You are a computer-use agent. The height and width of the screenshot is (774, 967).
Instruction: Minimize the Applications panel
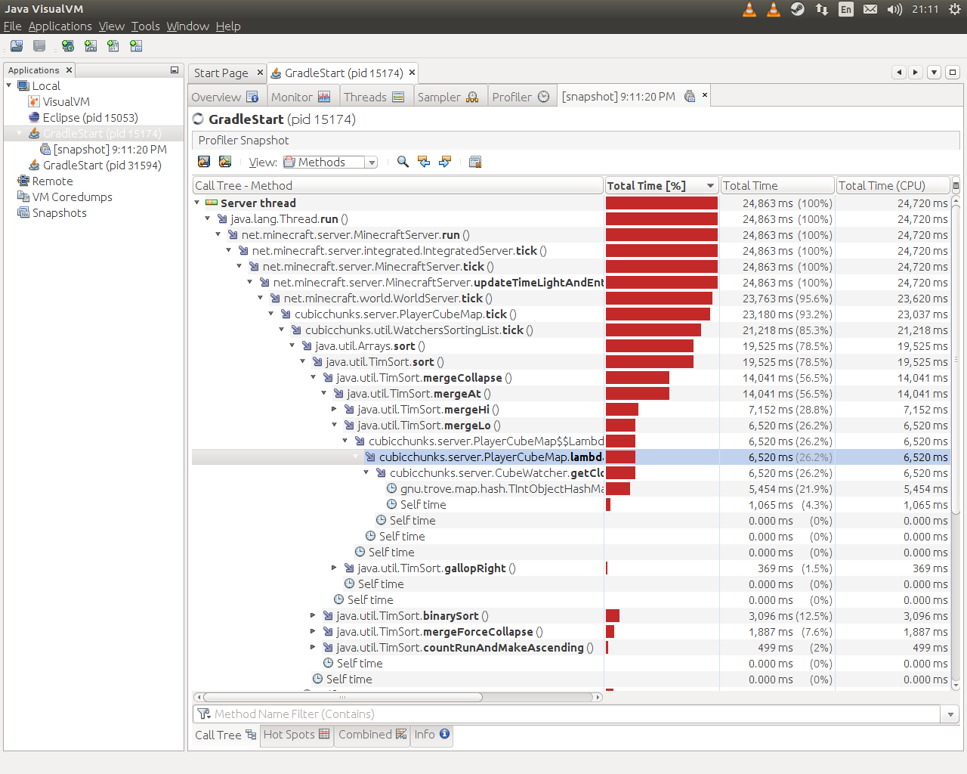(x=175, y=70)
